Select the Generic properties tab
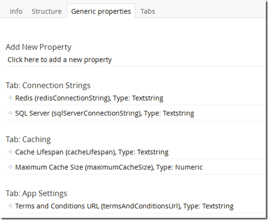The width and height of the screenshot is (268, 220). click(101, 12)
